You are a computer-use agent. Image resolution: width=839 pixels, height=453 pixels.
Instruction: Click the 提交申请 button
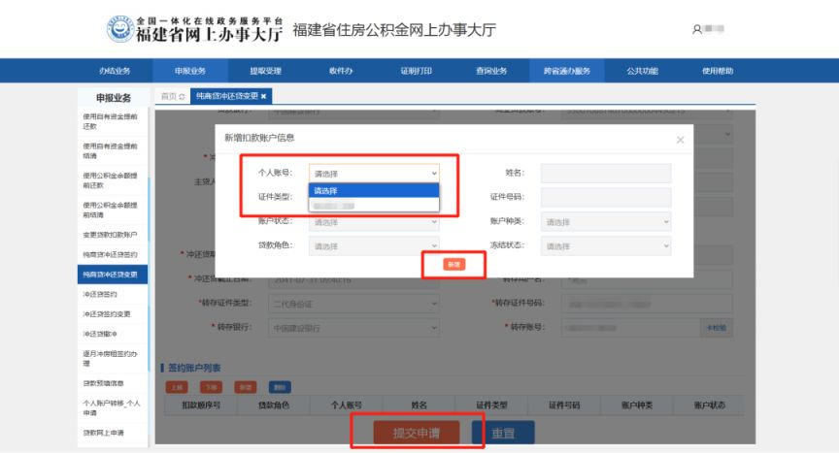(417, 433)
